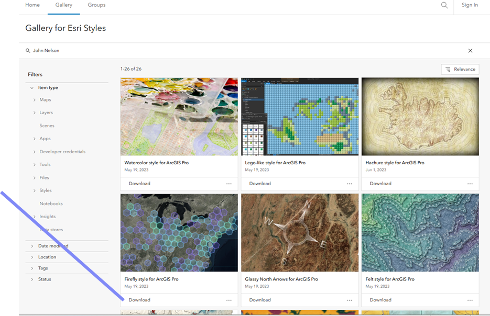Open the Lego-like style thumbnail
Screen dimensions: 490x316
pos(300,117)
